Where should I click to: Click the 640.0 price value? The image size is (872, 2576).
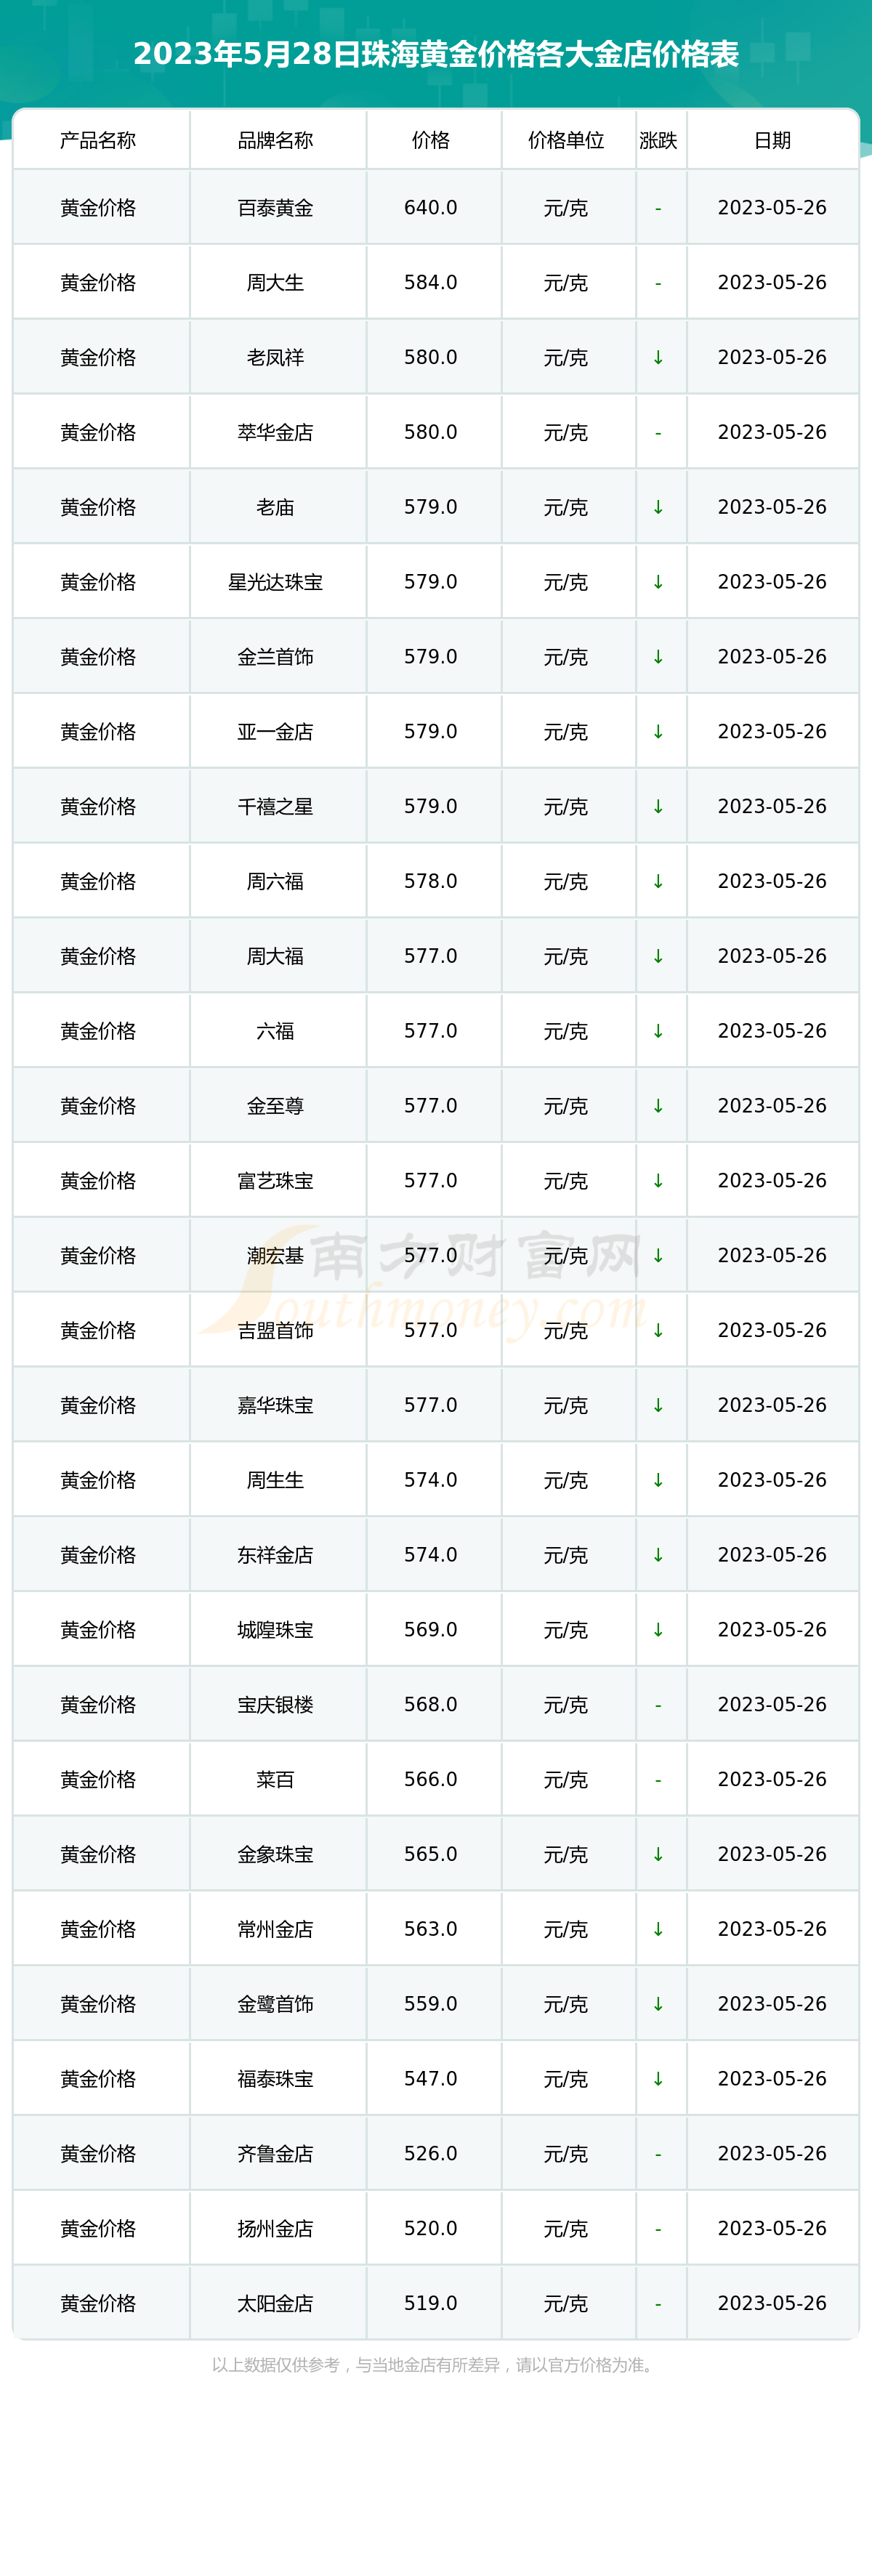point(431,208)
